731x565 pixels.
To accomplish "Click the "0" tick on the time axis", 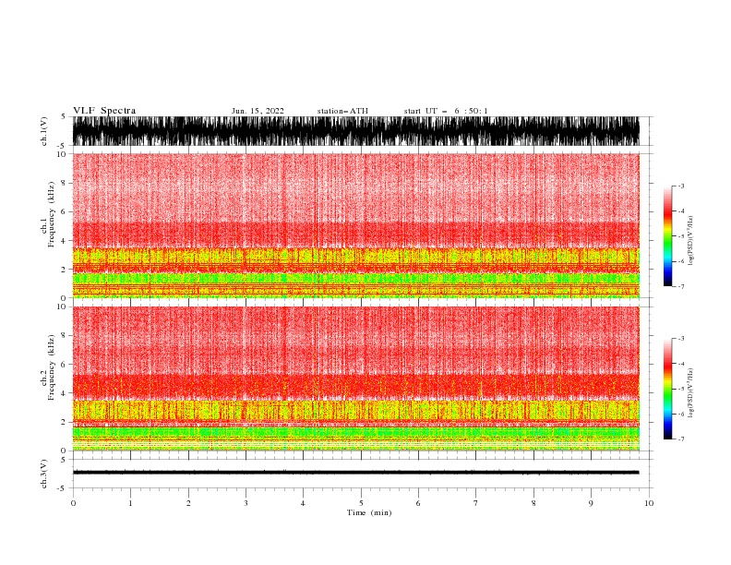I will [73, 503].
